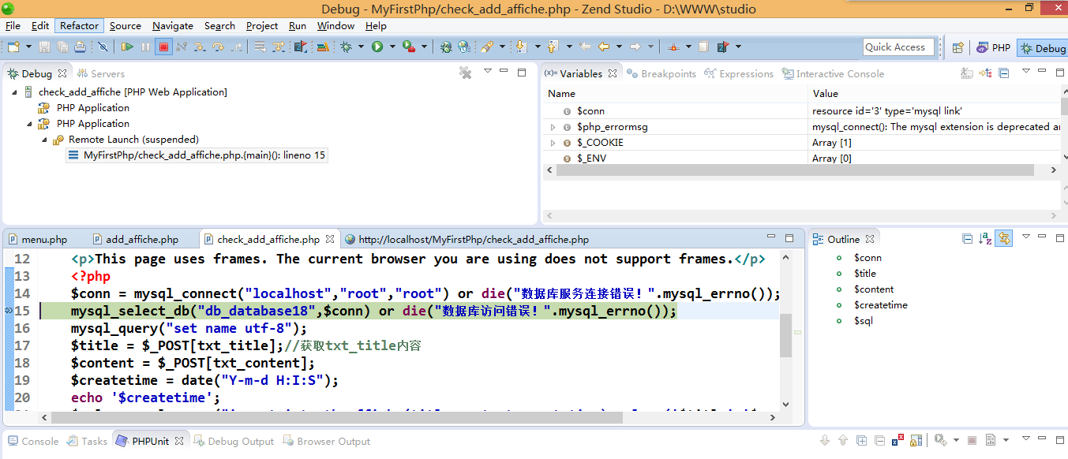Switch to the Browser Output tab
This screenshot has height=459, width=1068.
click(326, 441)
